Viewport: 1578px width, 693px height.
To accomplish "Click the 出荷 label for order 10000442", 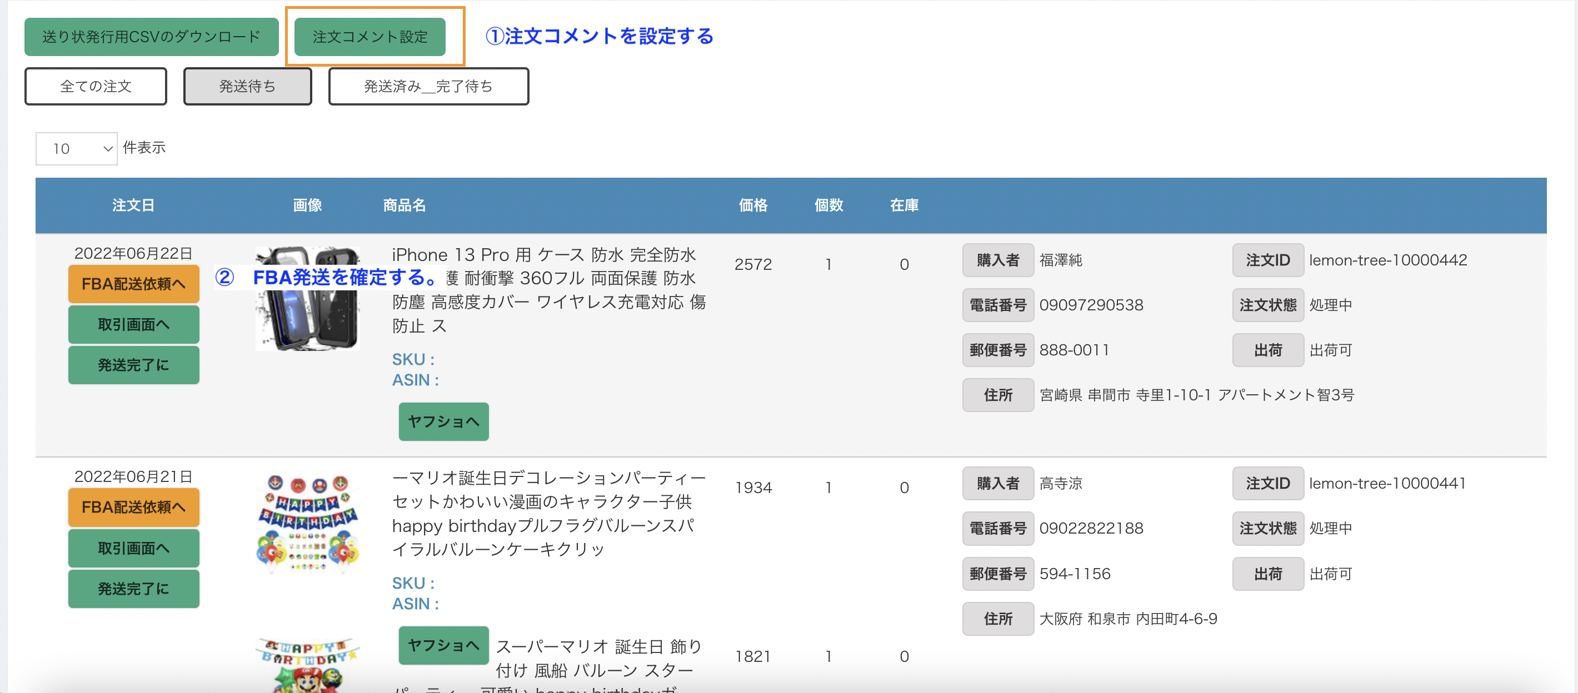I will (1267, 350).
